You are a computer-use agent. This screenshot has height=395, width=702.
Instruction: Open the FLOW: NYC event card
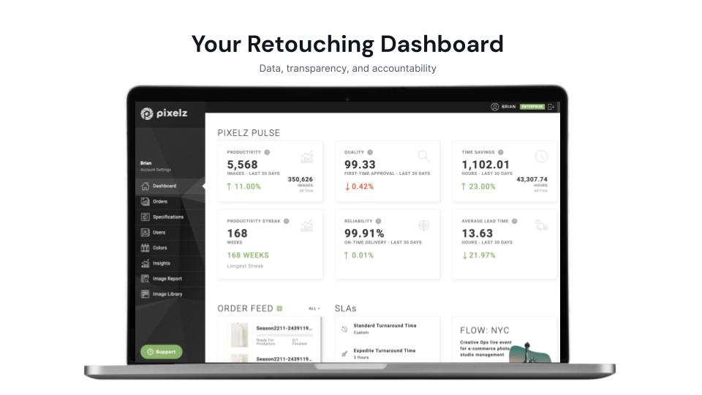point(505,339)
